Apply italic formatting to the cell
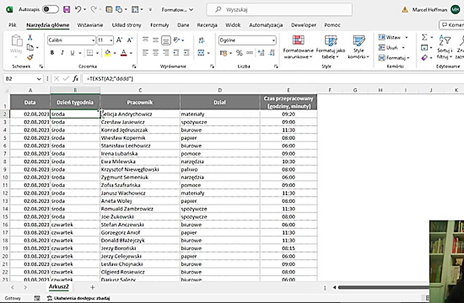Image resolution: width=464 pixels, height=303 pixels. click(62, 53)
